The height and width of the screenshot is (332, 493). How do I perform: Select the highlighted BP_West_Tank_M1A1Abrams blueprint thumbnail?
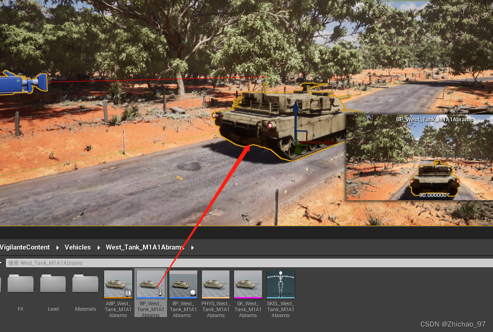151,284
